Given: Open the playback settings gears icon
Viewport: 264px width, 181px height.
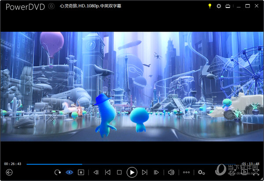Looking at the screenshot, I should [x=201, y=172].
